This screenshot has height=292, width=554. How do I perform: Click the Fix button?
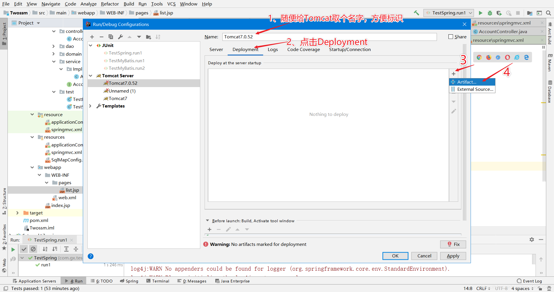click(x=453, y=244)
